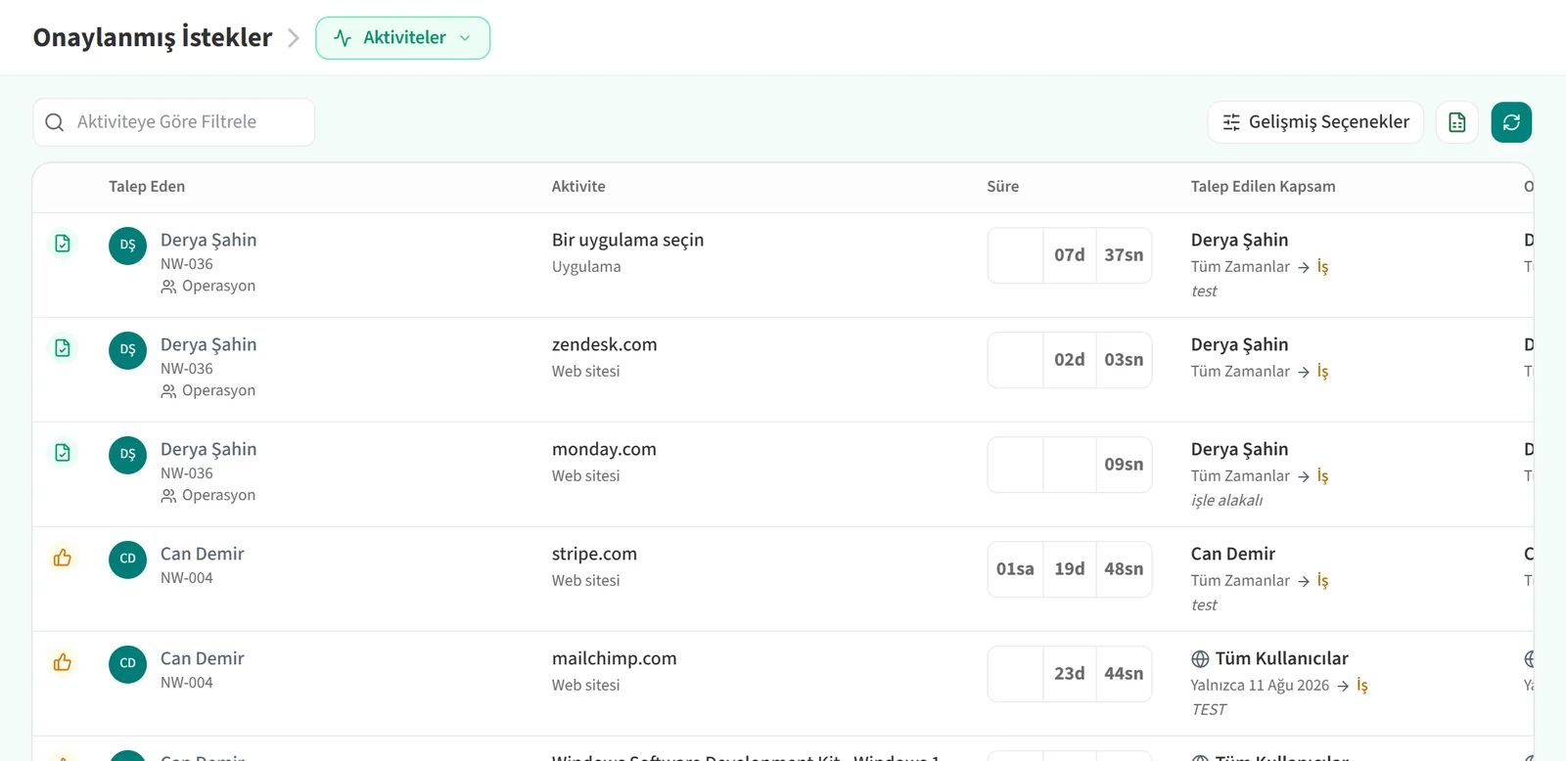This screenshot has width=1566, height=761.
Task: Click İş label in zendesk.com scope
Action: (x=1322, y=372)
